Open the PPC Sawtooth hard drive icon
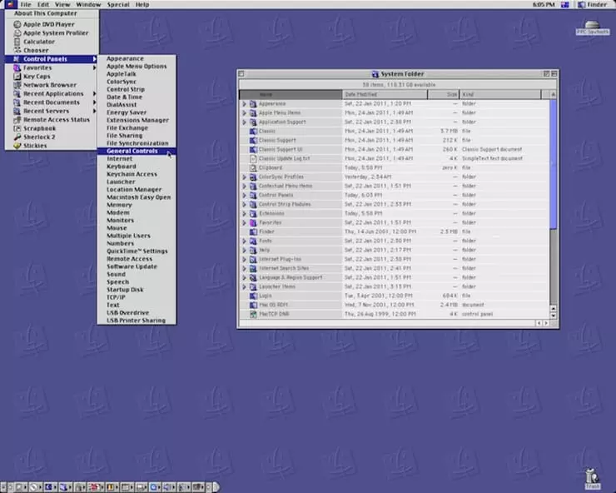 [x=593, y=25]
